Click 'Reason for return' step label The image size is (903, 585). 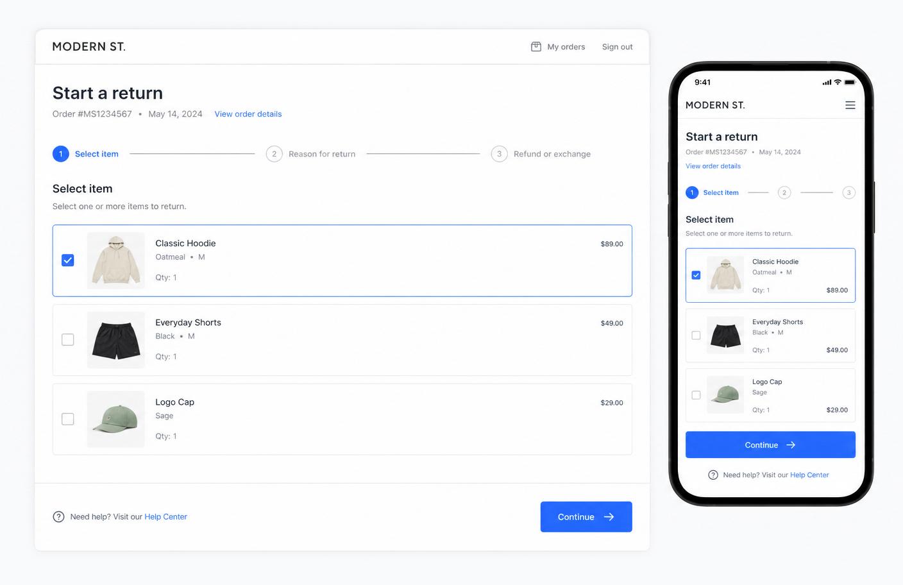pyautogui.click(x=322, y=154)
